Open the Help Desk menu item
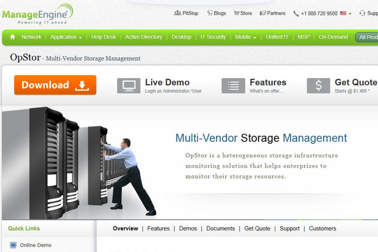This screenshot has height=252, width=378. point(103,37)
